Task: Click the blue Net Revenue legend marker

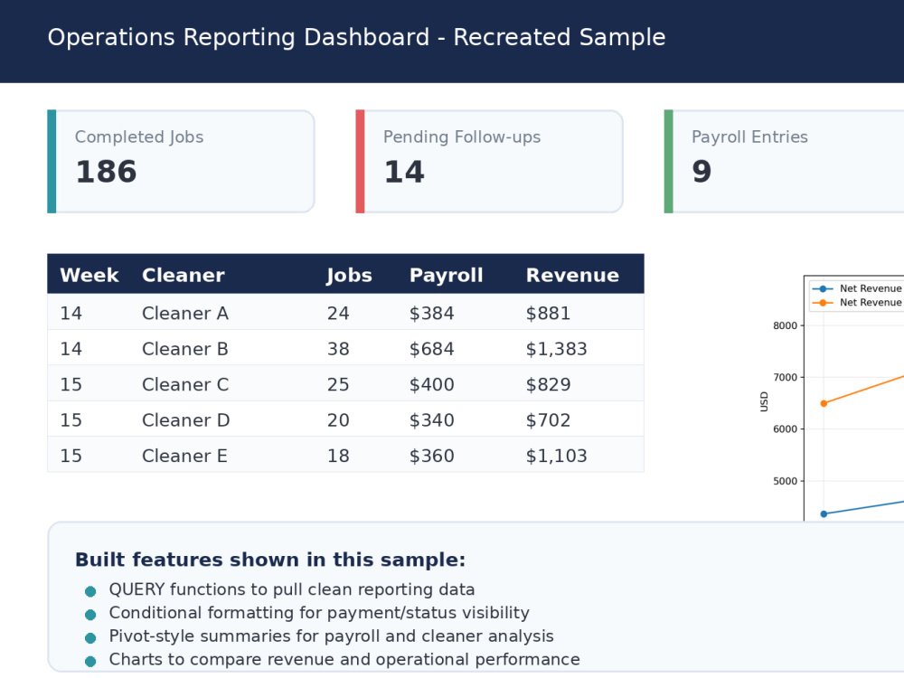Action: (823, 289)
